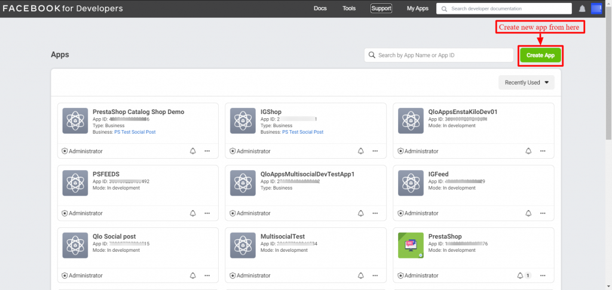
Task: Click the magnifier icon in Apps search box
Action: pyautogui.click(x=372, y=55)
